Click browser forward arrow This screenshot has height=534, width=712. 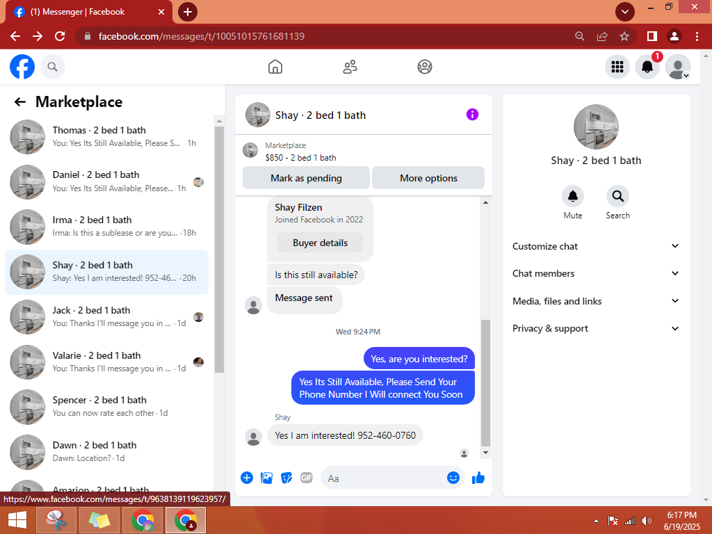[38, 36]
